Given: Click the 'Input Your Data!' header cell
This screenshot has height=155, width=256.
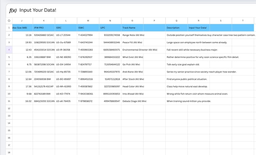Looking at the screenshot, I should point(198,28).
